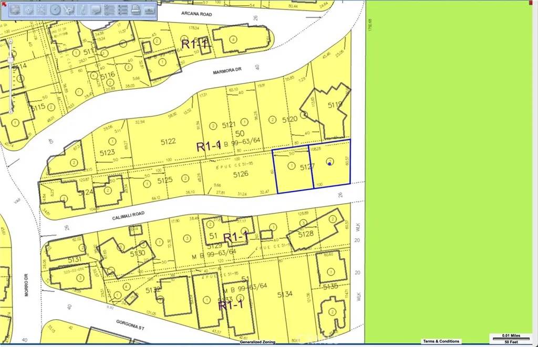
Task: Select parcel labeled 5126
Action: pos(241,174)
